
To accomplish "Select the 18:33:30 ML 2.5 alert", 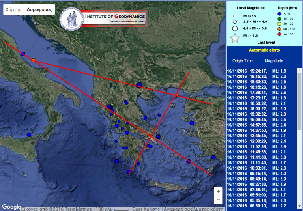I will click(x=256, y=82).
